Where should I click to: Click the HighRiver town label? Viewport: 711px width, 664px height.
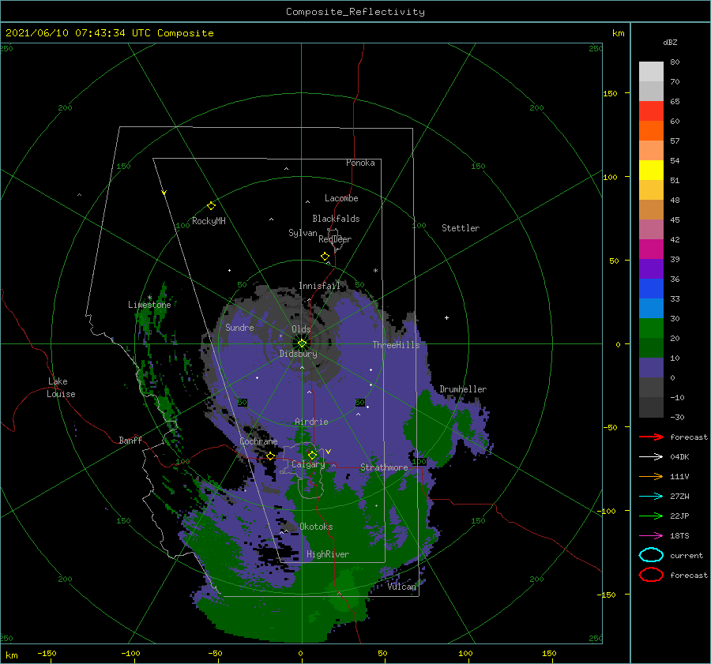coord(328,554)
